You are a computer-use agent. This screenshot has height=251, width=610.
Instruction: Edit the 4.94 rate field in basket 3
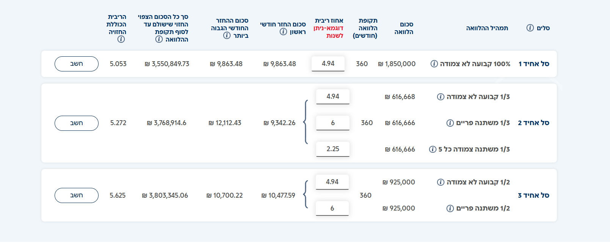(332, 182)
